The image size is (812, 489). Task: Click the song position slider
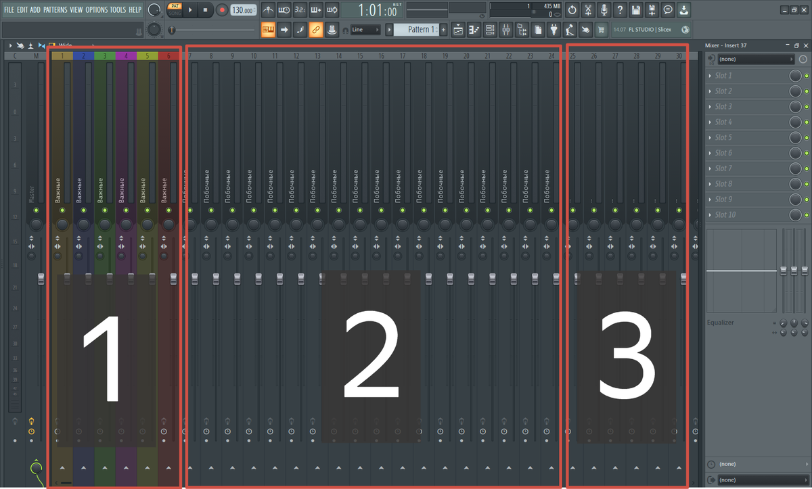213,30
